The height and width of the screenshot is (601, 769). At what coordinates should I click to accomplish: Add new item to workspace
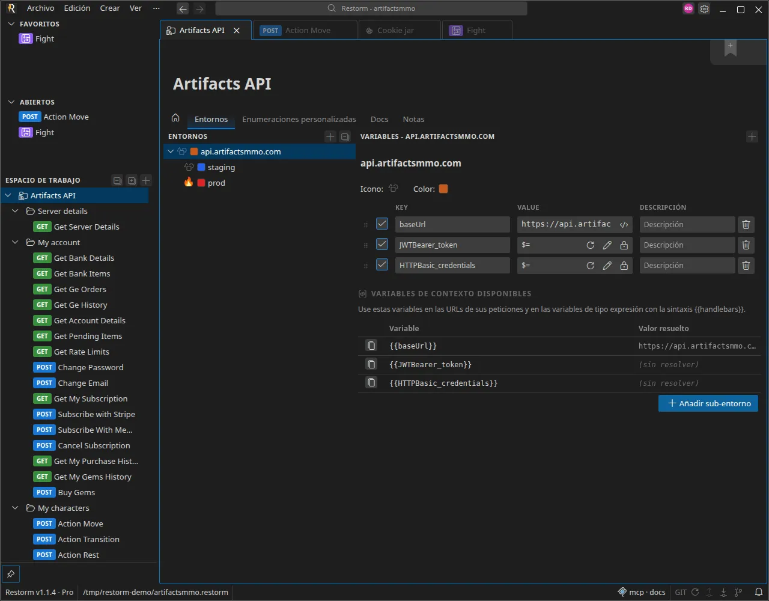[146, 180]
